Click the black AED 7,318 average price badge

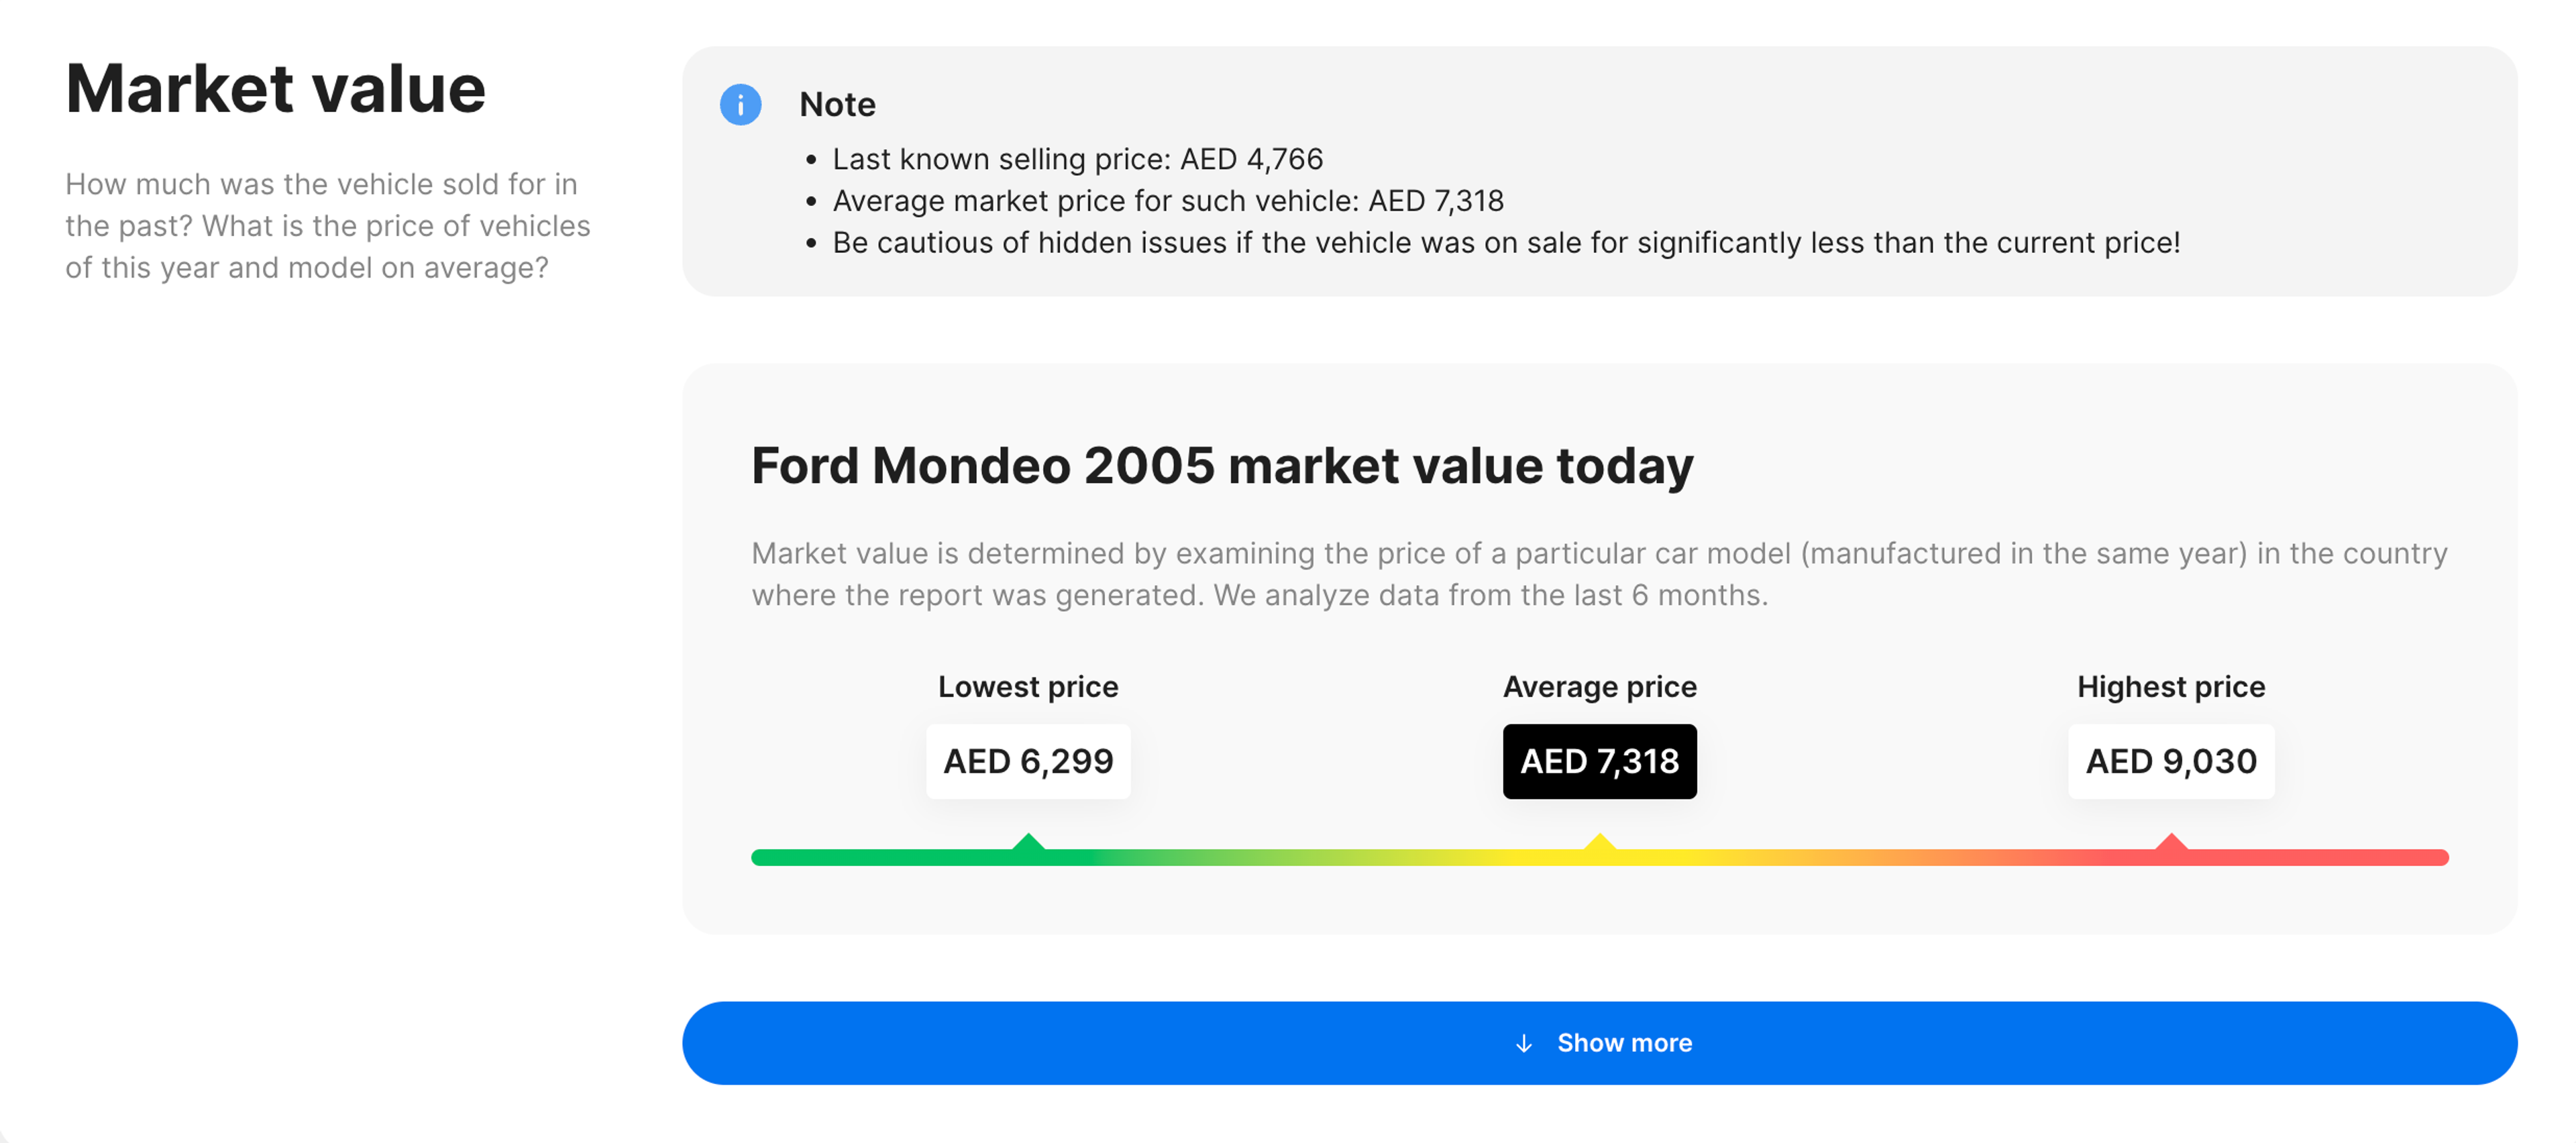coord(1600,761)
